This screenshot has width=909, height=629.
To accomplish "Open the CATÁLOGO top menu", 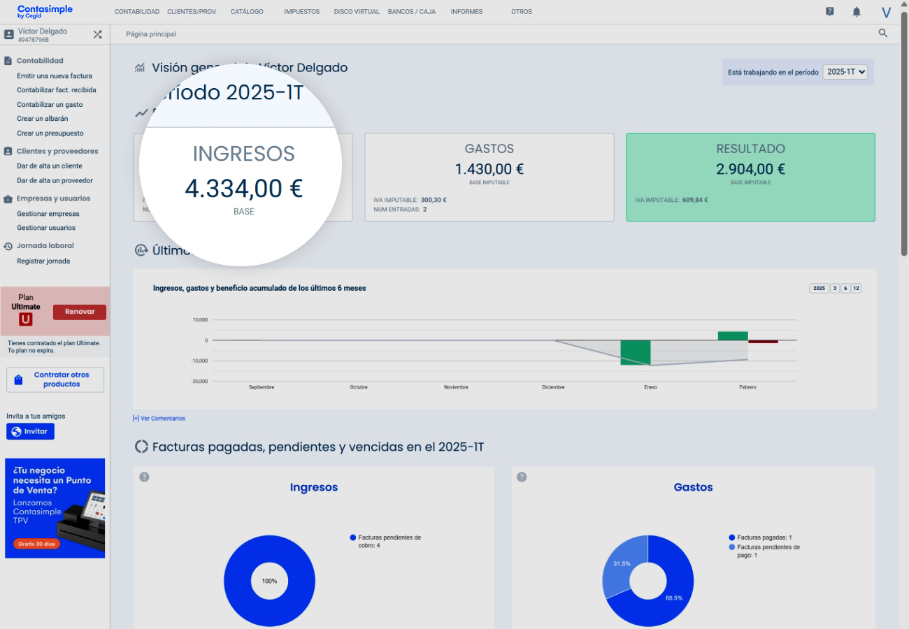I will 247,12.
